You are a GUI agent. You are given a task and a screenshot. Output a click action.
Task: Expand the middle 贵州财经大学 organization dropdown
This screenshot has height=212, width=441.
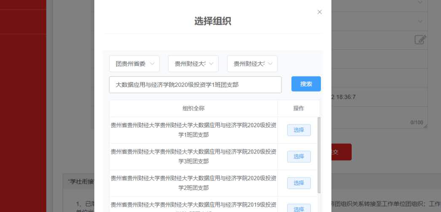[x=193, y=64]
